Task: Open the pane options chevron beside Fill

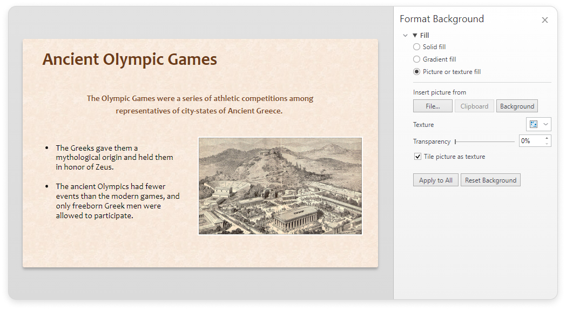Action: [405, 36]
